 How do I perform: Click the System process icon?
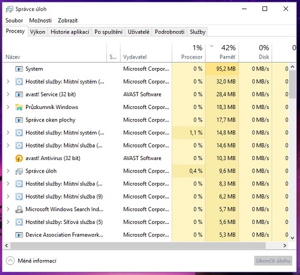19,69
